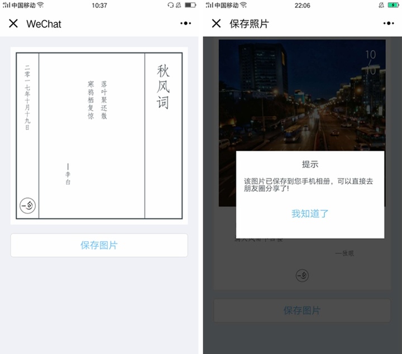
Task: Tap the dimmed 保存图片 button behind dialog
Action: click(x=302, y=310)
